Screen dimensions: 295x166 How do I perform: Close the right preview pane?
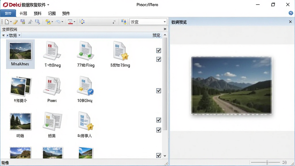pyautogui.click(x=290, y=22)
